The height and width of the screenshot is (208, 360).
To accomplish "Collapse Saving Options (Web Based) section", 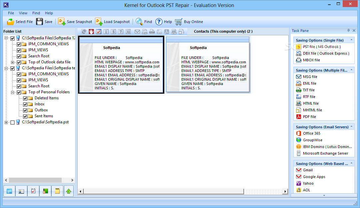I will [x=351, y=163].
